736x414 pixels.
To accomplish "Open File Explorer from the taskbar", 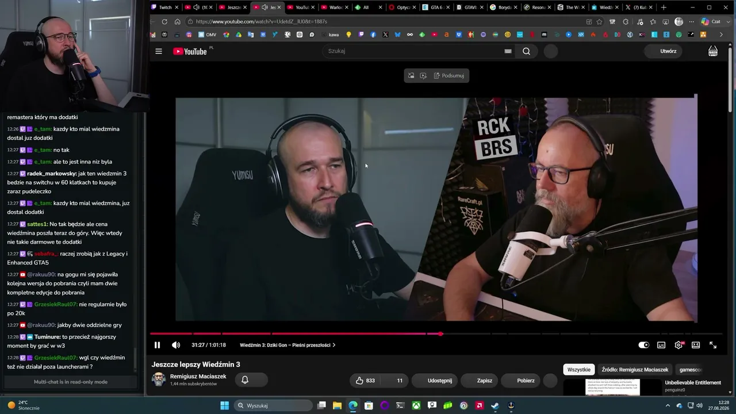I will [338, 405].
